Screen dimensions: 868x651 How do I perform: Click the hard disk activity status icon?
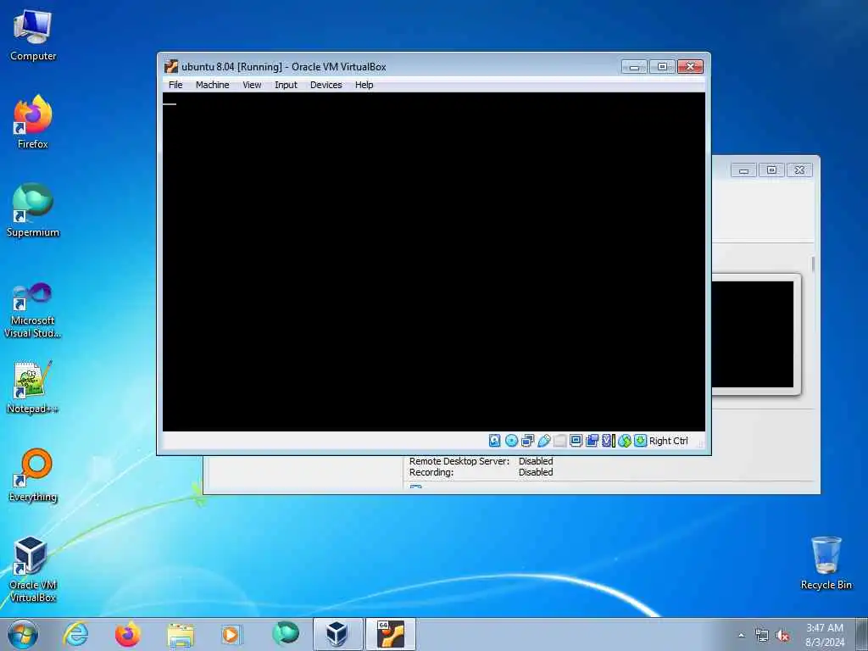point(495,441)
